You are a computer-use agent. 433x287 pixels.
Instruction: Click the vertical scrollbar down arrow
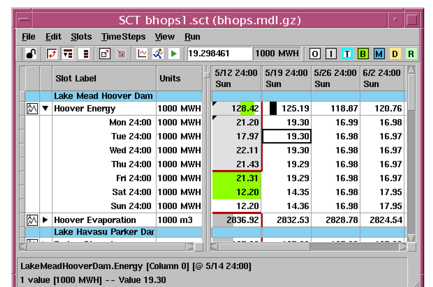click(411, 238)
